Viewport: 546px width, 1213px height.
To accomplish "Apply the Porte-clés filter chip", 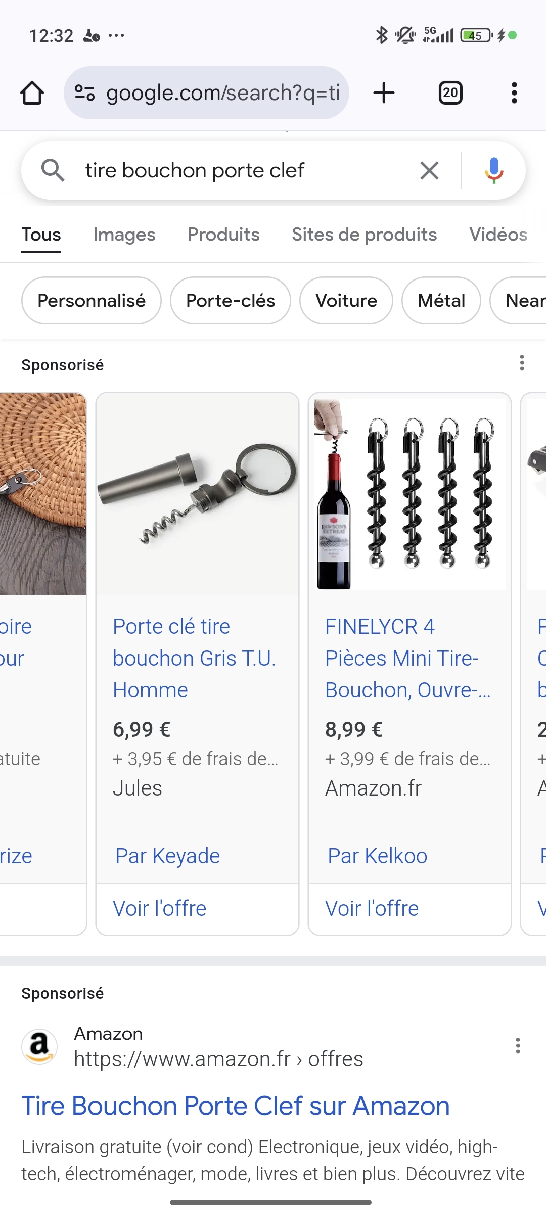I will [x=231, y=301].
